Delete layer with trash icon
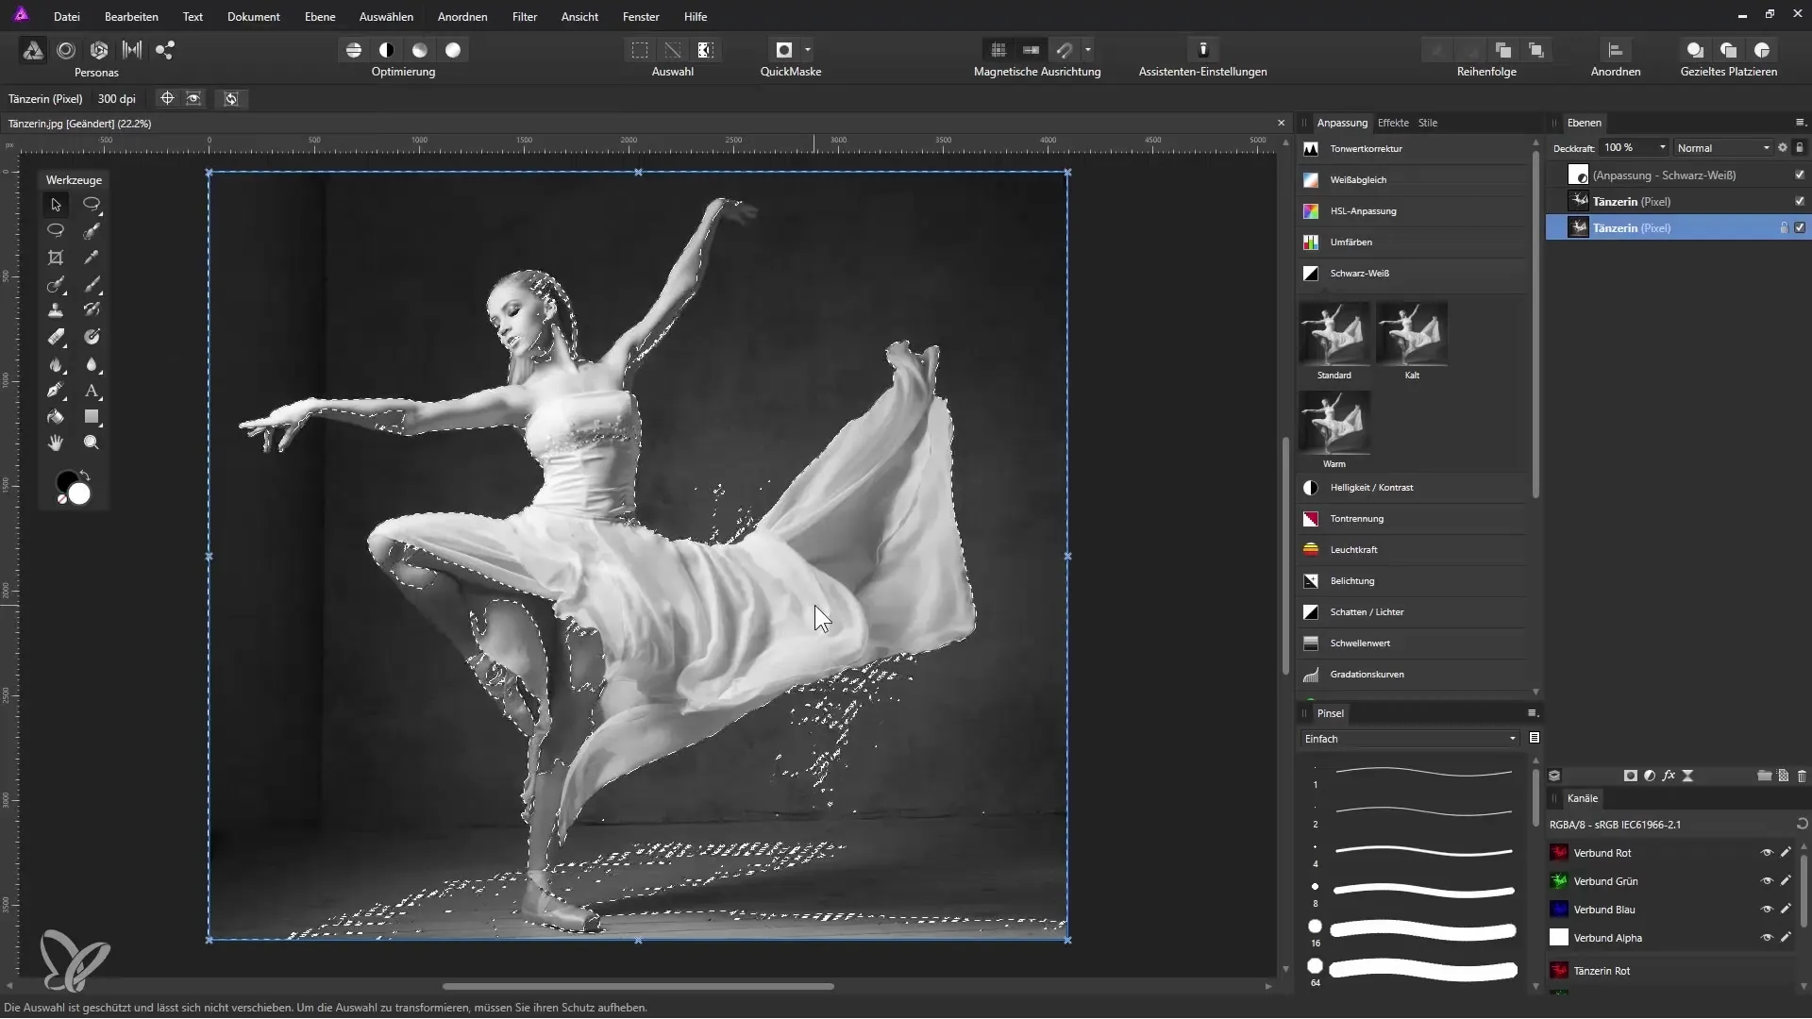Image resolution: width=1812 pixels, height=1019 pixels. (1802, 776)
